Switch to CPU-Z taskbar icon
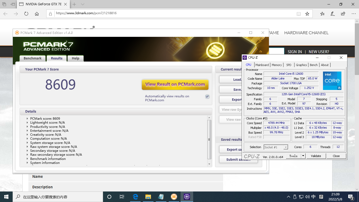The image size is (359, 202). coord(187,197)
